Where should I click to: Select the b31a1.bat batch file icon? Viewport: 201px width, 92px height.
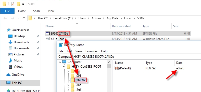tap(47, 39)
